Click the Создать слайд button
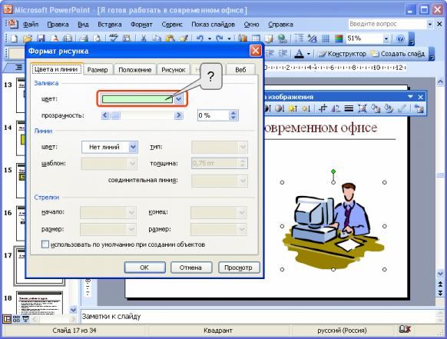The image size is (447, 339). [x=398, y=54]
